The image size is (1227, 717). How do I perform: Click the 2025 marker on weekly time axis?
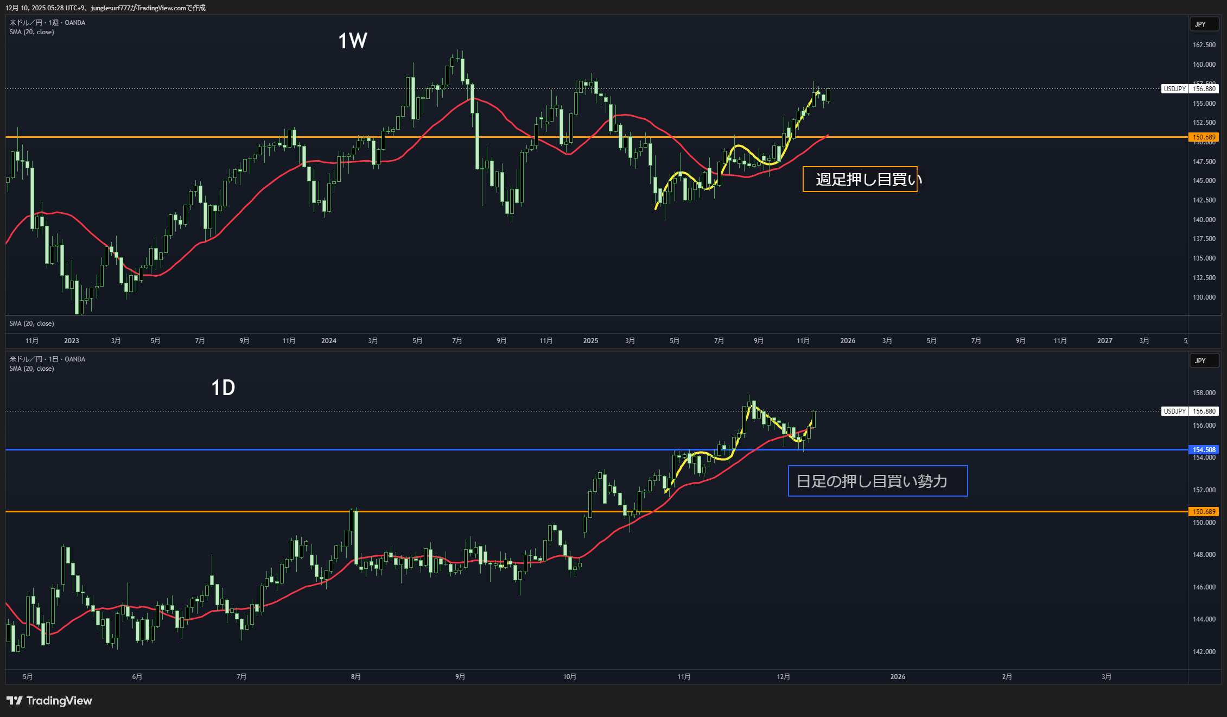click(590, 341)
